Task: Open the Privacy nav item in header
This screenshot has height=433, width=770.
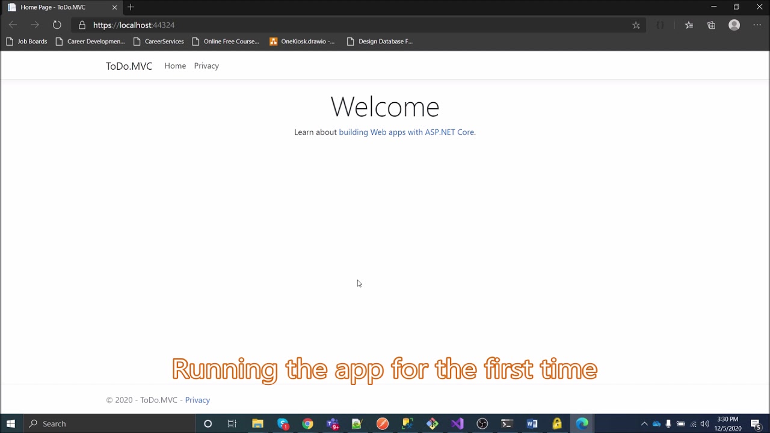Action: tap(206, 66)
